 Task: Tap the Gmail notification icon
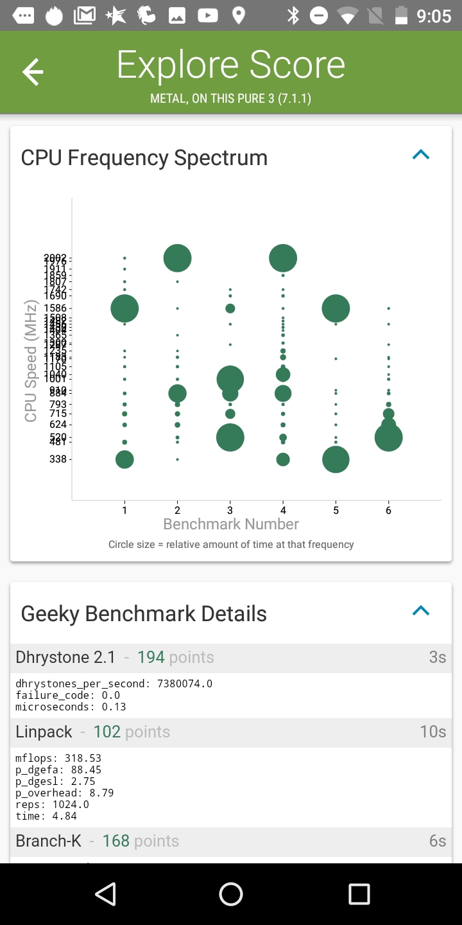[85, 15]
